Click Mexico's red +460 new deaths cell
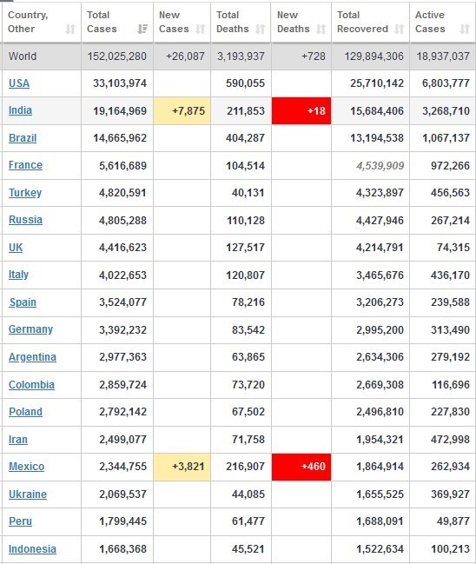Image resolution: width=476 pixels, height=564 pixels. tap(301, 467)
